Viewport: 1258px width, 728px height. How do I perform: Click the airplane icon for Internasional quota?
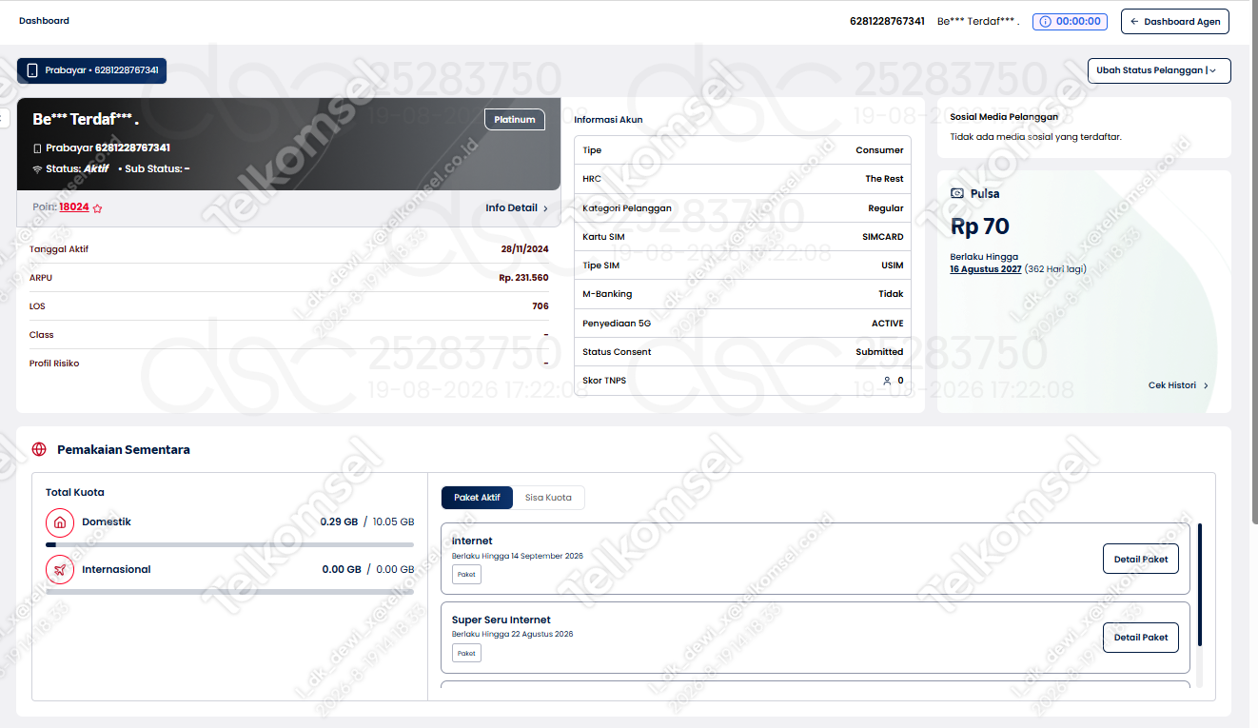60,570
